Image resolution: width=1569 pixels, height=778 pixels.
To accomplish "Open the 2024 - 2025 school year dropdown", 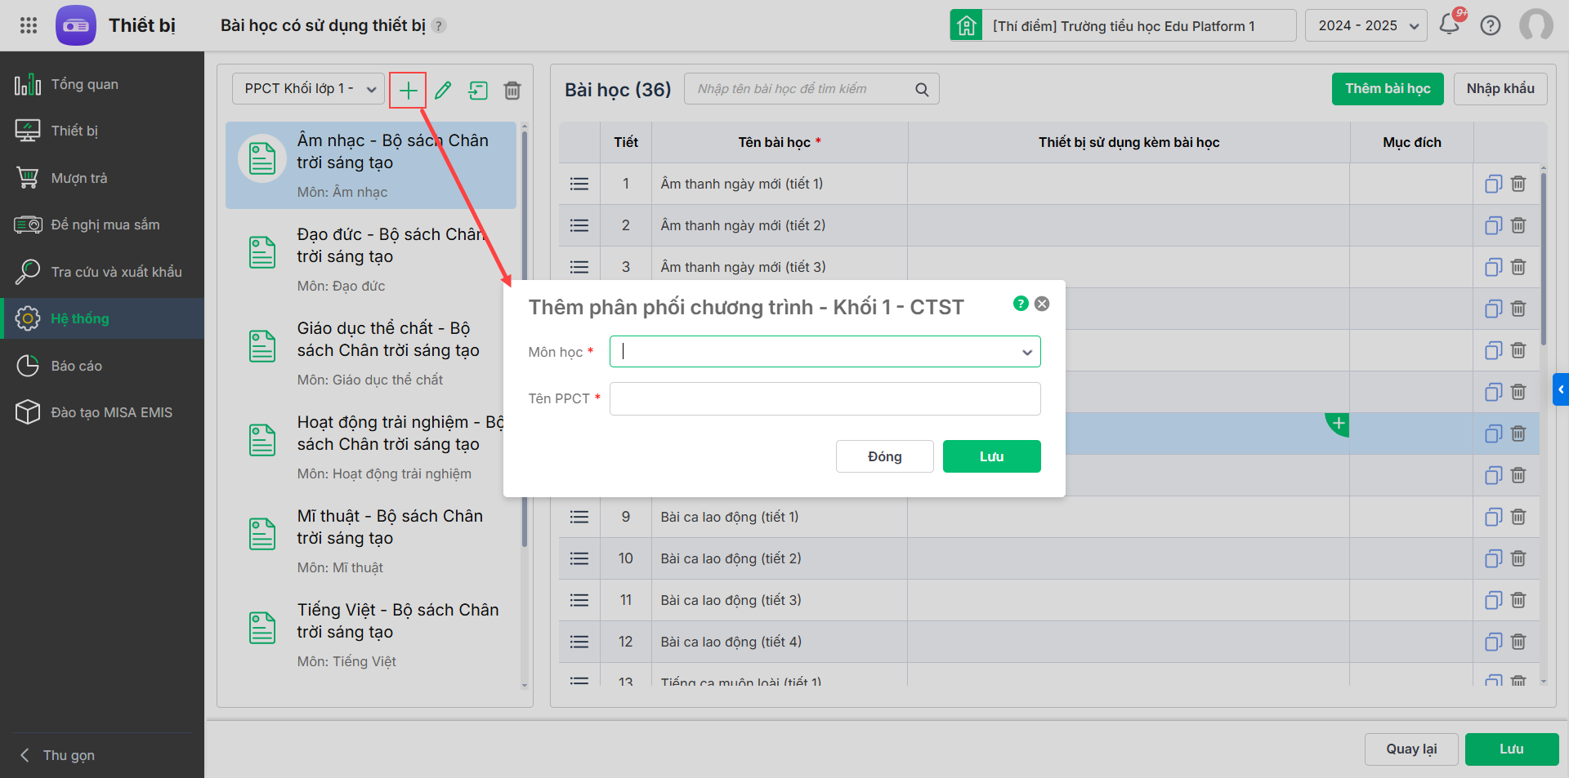I will (1366, 25).
